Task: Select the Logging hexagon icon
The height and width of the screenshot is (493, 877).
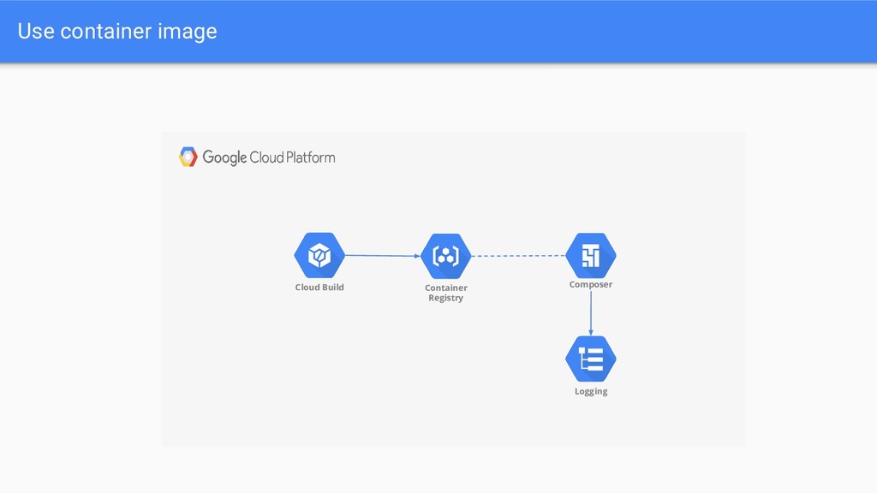Action: pyautogui.click(x=591, y=359)
